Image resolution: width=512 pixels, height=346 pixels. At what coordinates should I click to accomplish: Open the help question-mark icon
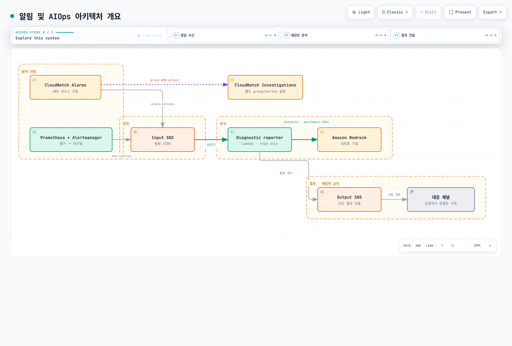coord(452,246)
